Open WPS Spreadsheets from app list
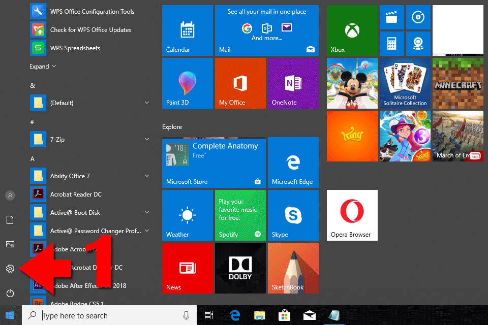 coord(75,48)
